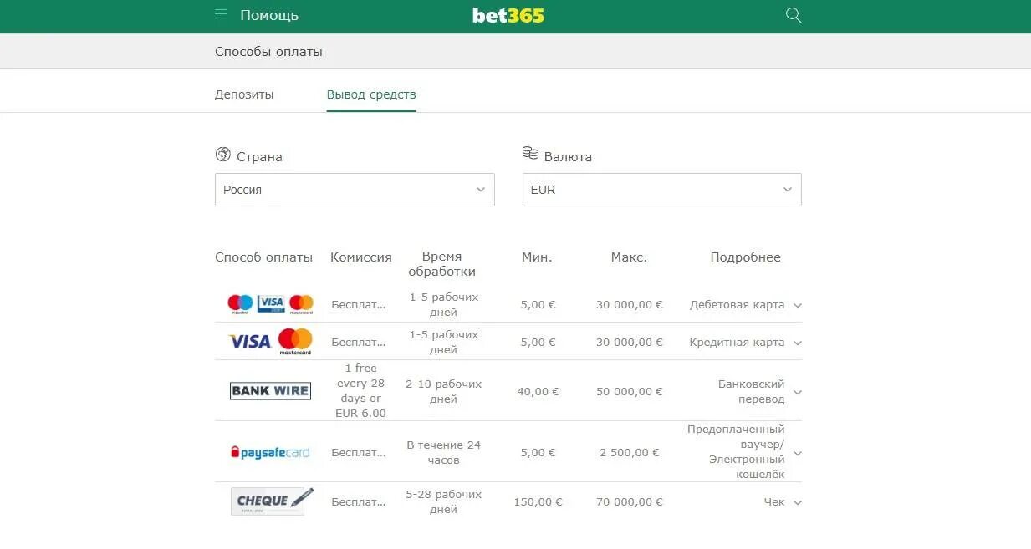The height and width of the screenshot is (549, 1031).
Task: Expand the Чек row chevron
Action: pyautogui.click(x=797, y=503)
